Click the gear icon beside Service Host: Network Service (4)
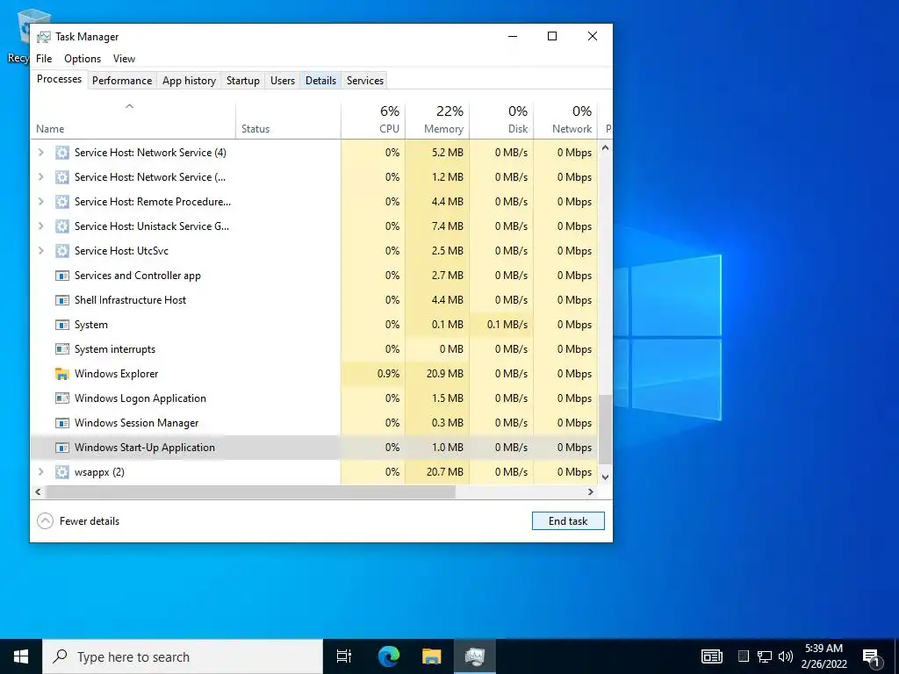The height and width of the screenshot is (674, 899). tap(62, 153)
